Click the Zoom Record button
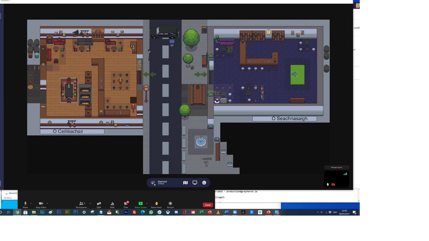The image size is (429, 241). coord(170,205)
